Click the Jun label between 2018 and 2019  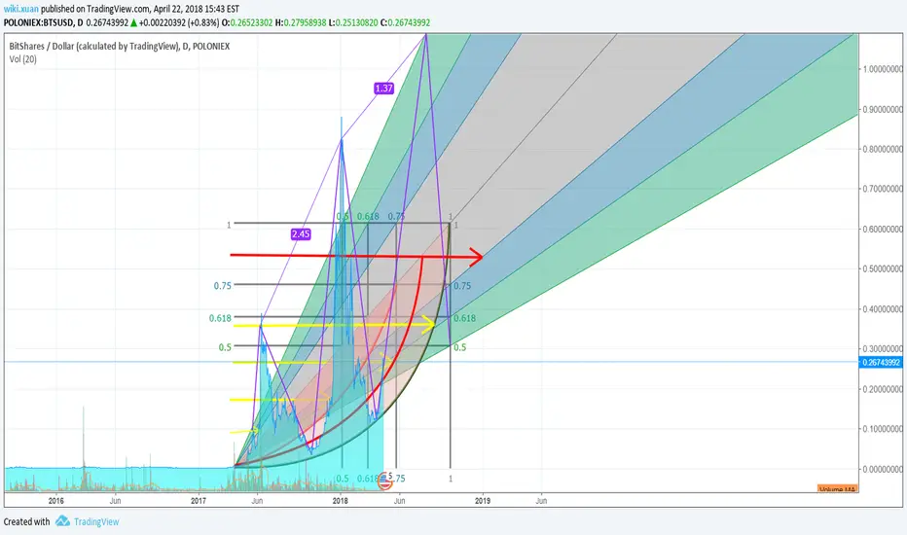click(400, 500)
